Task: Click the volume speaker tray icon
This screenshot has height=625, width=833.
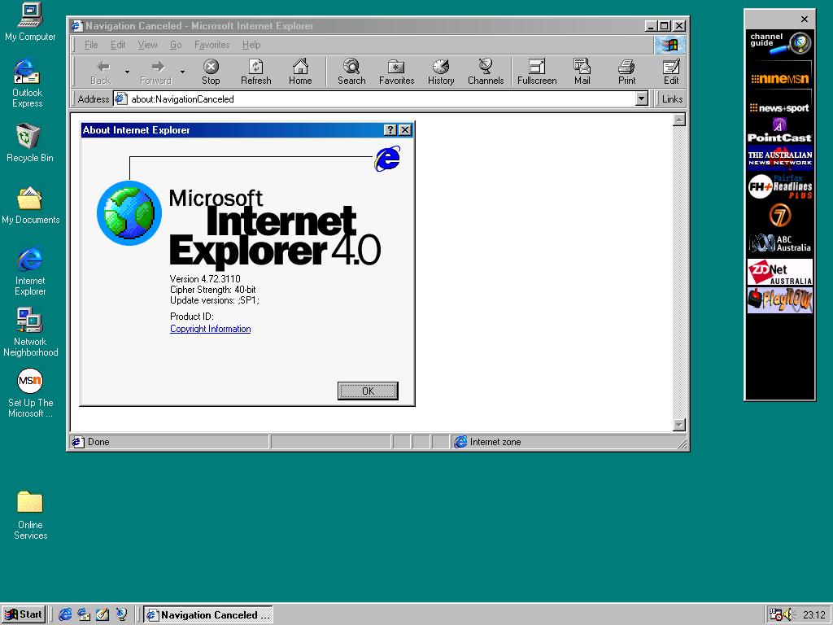Action: point(787,615)
